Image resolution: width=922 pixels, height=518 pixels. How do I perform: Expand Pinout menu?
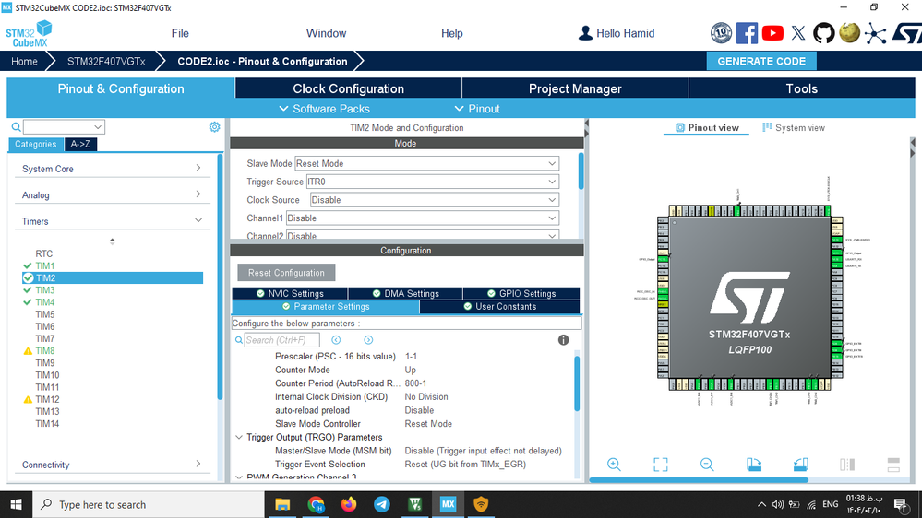pyautogui.click(x=477, y=109)
